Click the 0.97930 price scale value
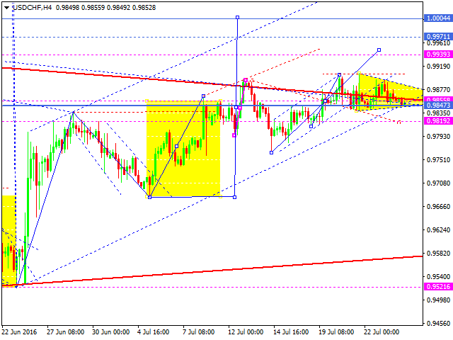 point(439,136)
